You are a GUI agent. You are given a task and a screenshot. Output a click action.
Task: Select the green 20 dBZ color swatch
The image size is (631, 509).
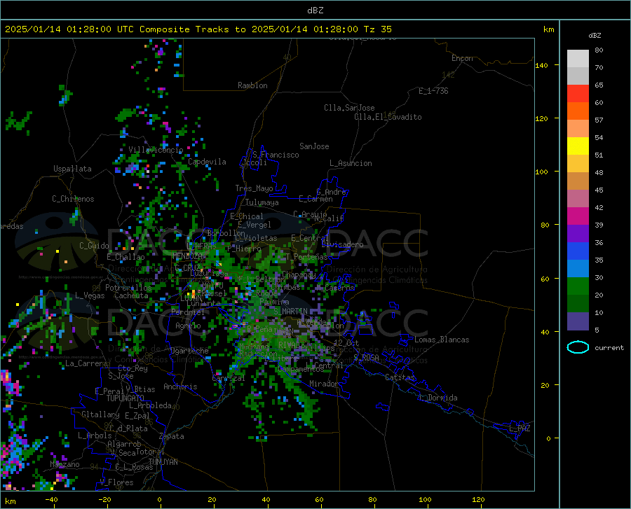tap(578, 286)
